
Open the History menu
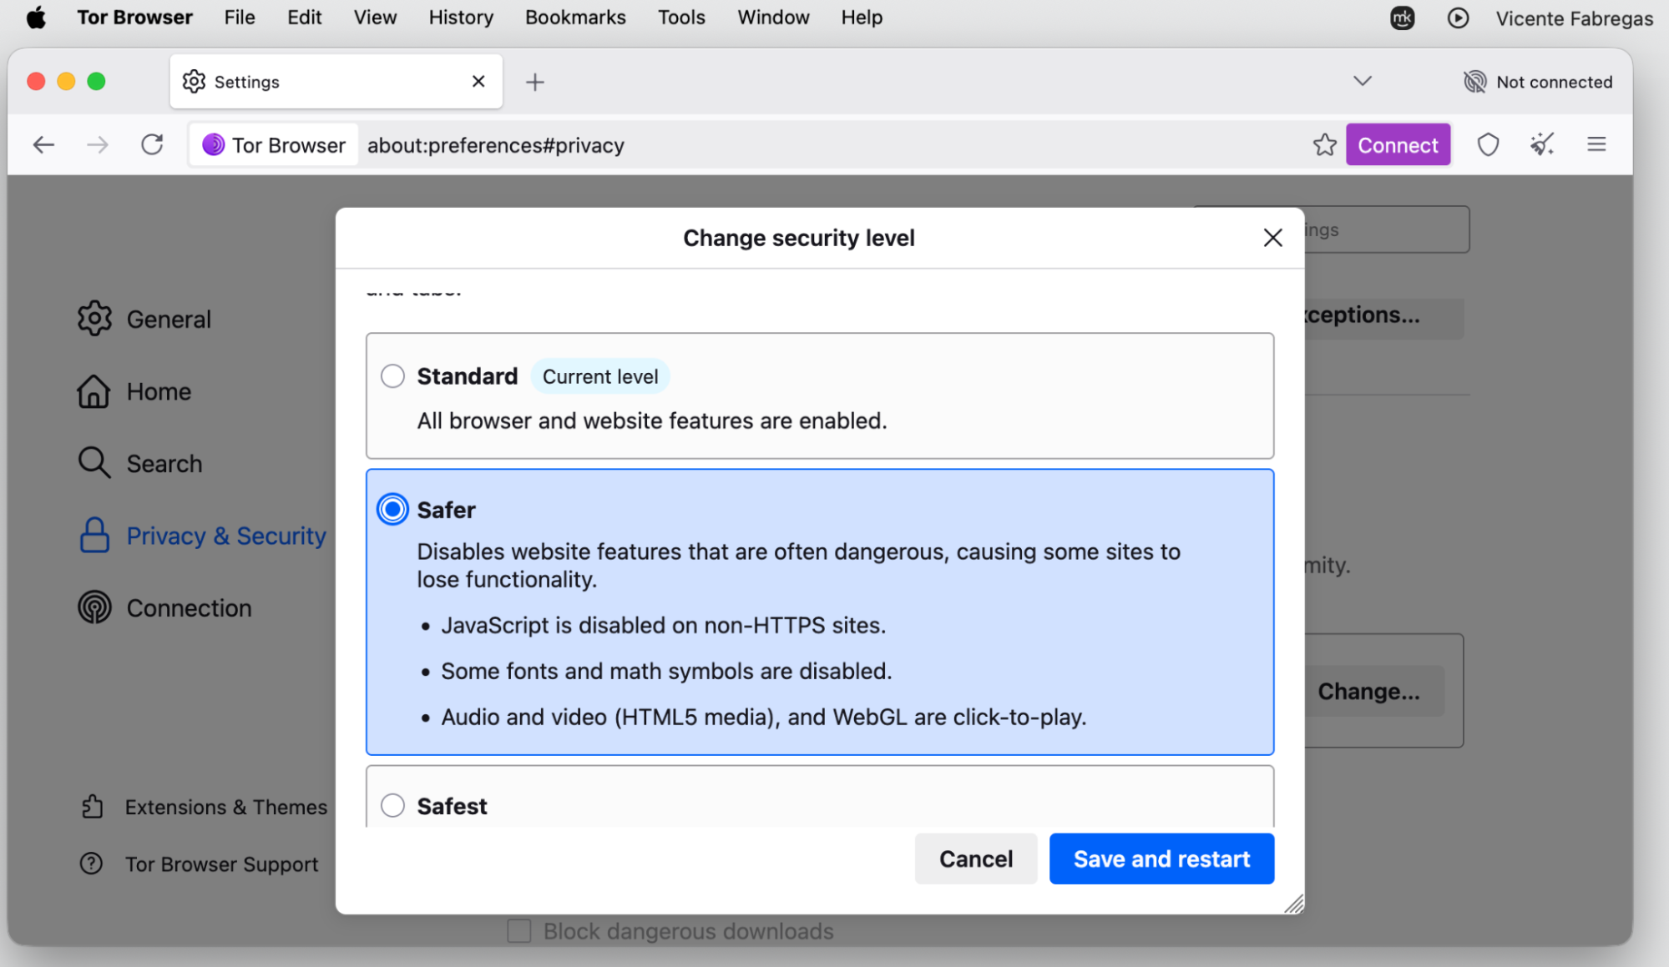pos(461,18)
